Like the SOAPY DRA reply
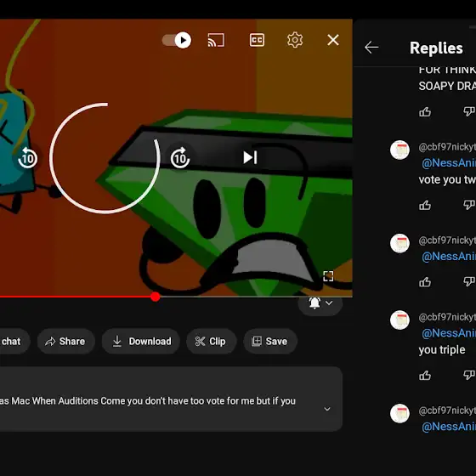The height and width of the screenshot is (476, 476). click(425, 112)
